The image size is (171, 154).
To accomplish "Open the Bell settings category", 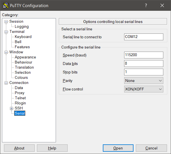I will click(x=18, y=42).
